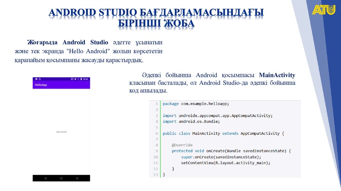341x191 pixels.
Task: Click the public class MainActivity declaration line
Action: point(223,133)
